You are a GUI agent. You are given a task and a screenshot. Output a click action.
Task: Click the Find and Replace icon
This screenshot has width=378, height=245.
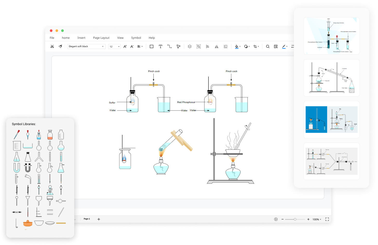coord(276,46)
